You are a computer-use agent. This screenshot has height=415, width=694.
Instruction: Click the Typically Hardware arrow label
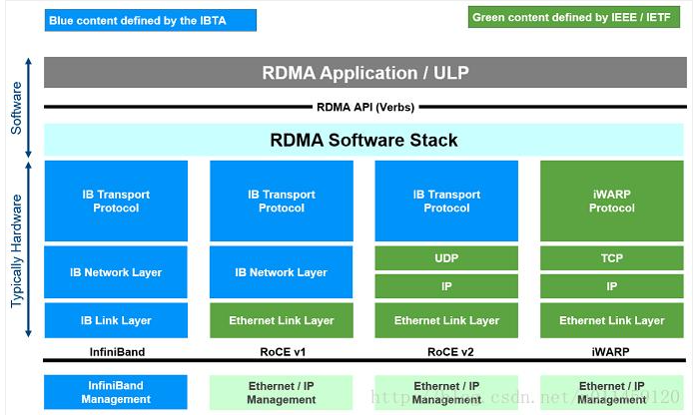16,250
